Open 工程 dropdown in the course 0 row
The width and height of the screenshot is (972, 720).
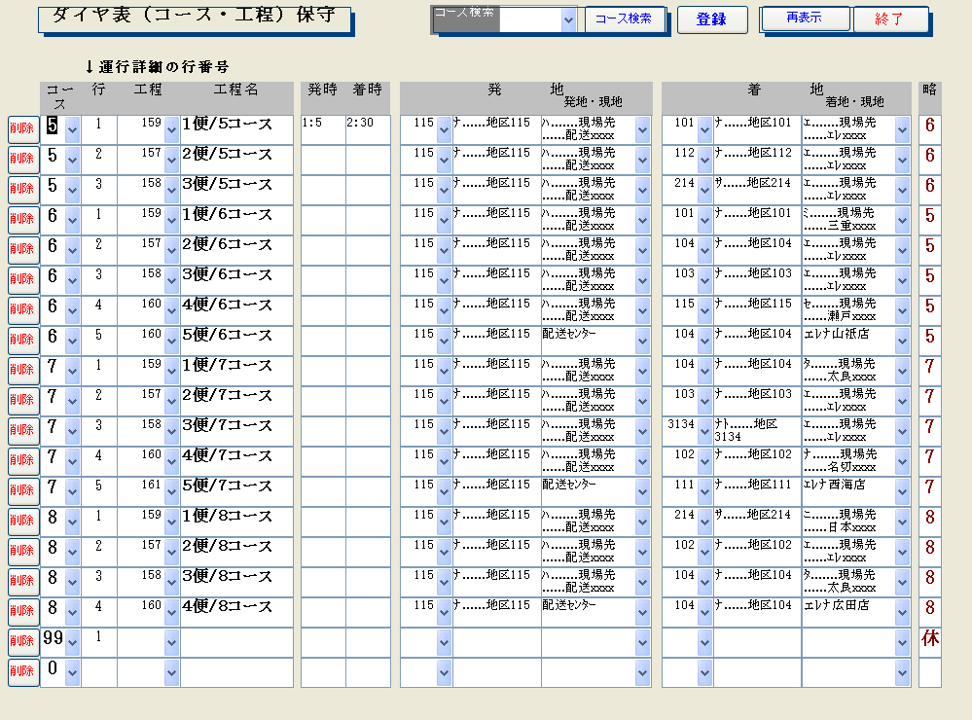(172, 673)
